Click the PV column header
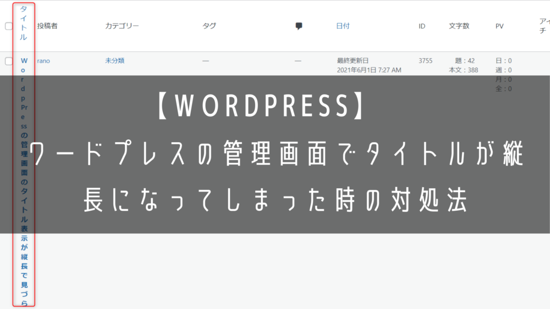 499,26
